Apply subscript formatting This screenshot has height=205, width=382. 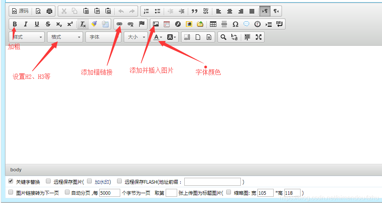(x=59, y=24)
